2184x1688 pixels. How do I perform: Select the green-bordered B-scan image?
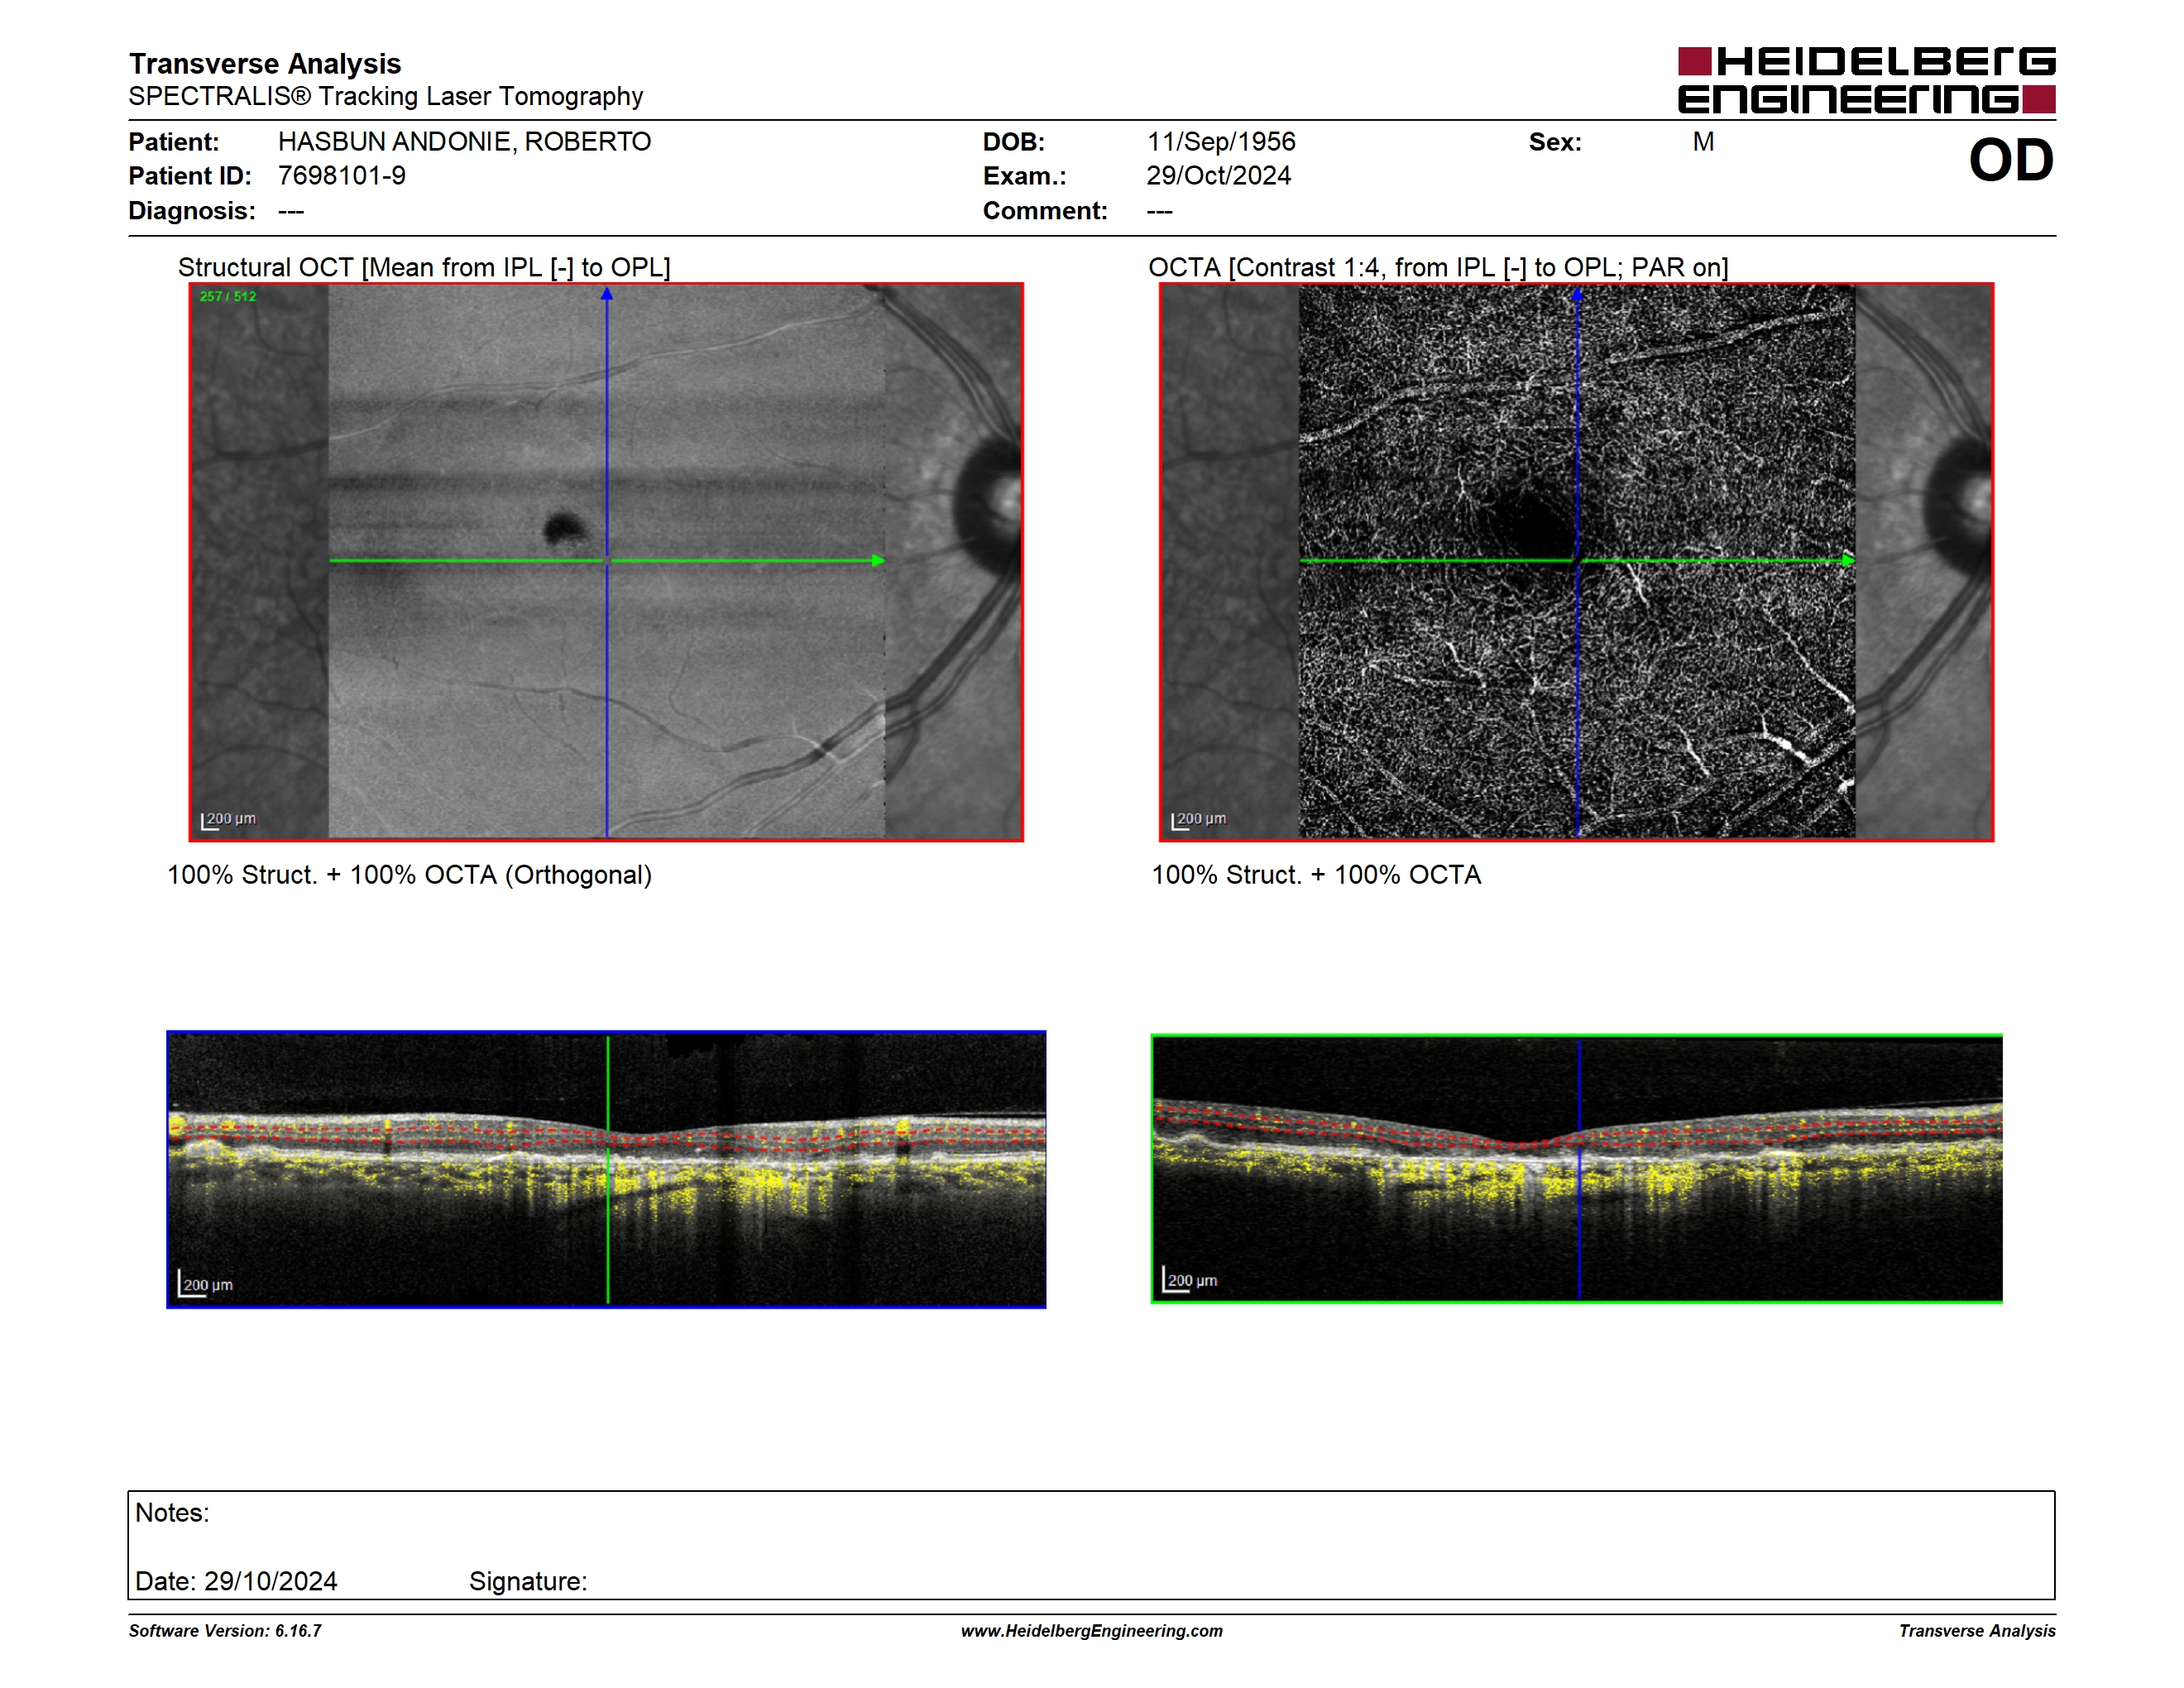click(x=1577, y=1169)
